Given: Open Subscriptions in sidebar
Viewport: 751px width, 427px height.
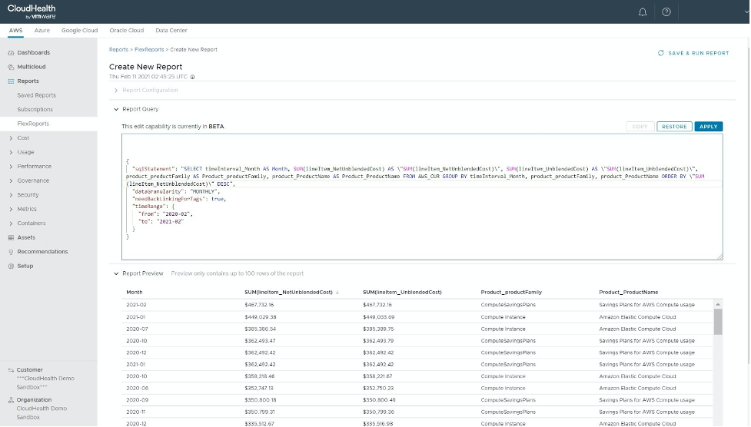Looking at the screenshot, I should click(35, 110).
